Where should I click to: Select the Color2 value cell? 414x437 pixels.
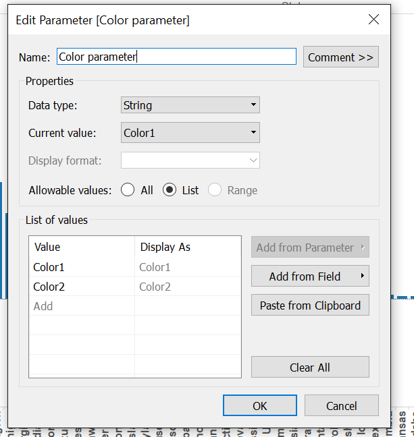click(81, 287)
